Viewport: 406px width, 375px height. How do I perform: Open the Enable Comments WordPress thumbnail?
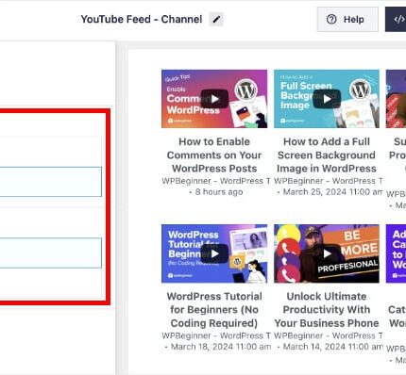(x=214, y=99)
